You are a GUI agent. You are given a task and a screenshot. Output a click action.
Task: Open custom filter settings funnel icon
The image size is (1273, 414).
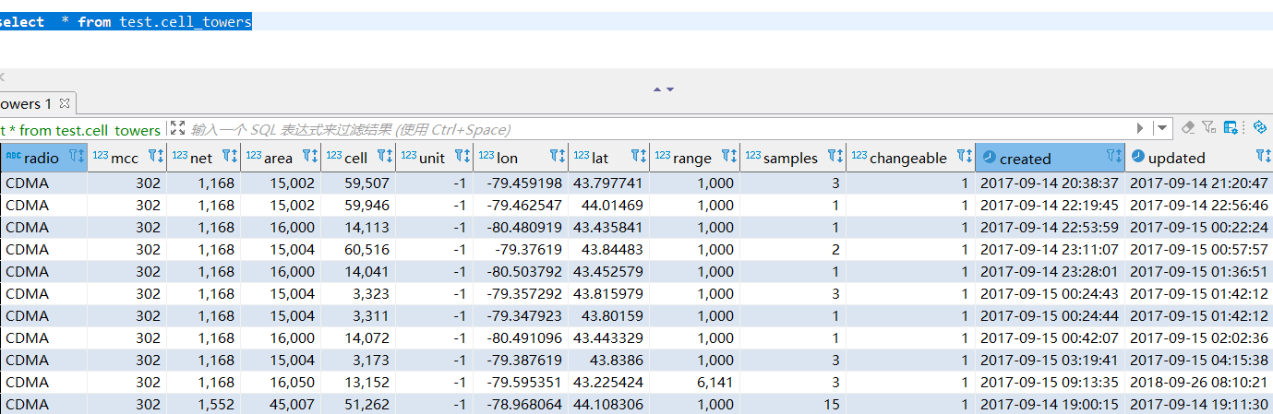tap(1209, 127)
